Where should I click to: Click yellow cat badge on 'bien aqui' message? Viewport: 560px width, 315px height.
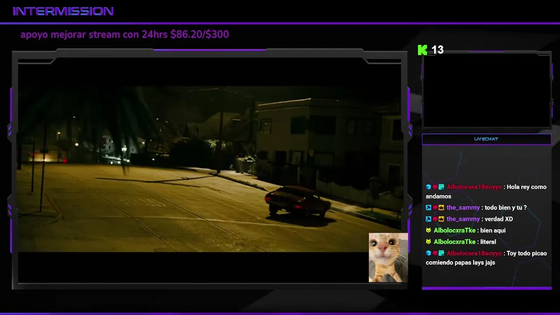(x=428, y=231)
